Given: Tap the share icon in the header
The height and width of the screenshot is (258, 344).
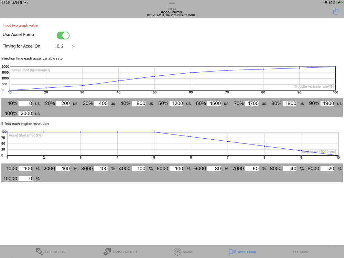Looking at the screenshot, I should pos(336,11).
